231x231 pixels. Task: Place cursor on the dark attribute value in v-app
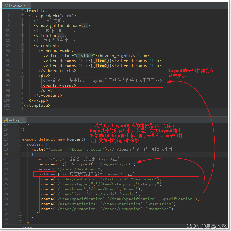click(67, 16)
